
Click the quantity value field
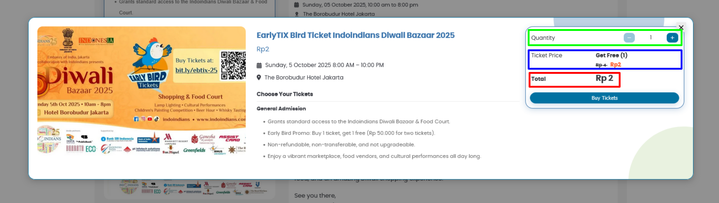(x=651, y=38)
